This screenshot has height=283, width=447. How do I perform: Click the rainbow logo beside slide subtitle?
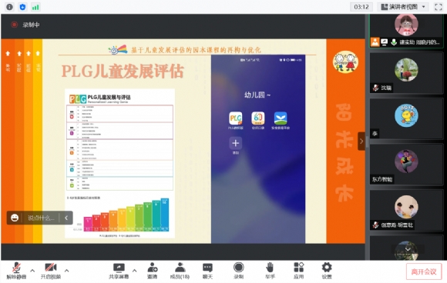118,50
